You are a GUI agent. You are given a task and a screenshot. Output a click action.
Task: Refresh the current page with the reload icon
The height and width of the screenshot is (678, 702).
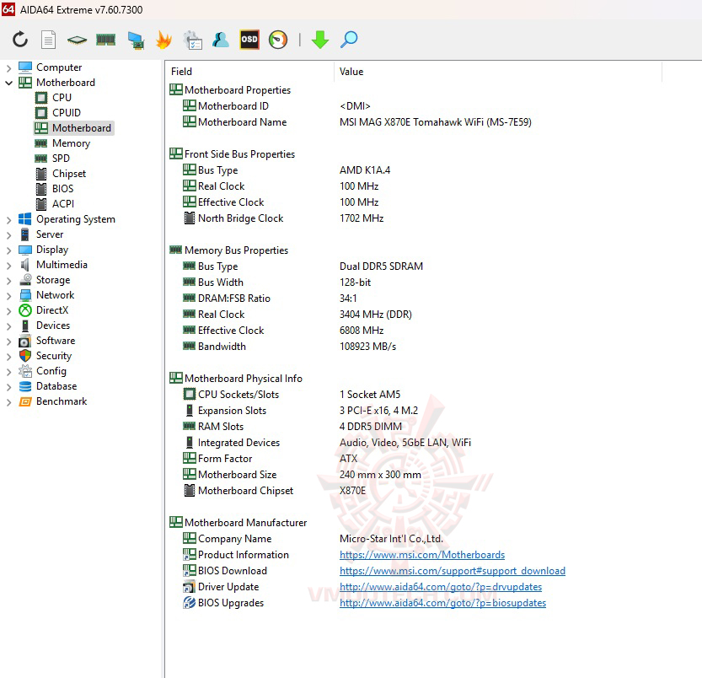click(x=19, y=39)
